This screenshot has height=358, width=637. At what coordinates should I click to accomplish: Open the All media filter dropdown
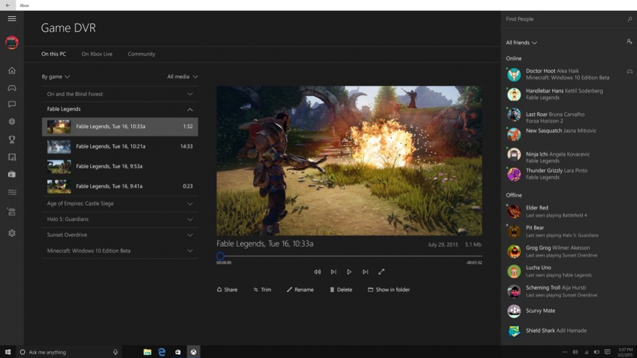181,76
